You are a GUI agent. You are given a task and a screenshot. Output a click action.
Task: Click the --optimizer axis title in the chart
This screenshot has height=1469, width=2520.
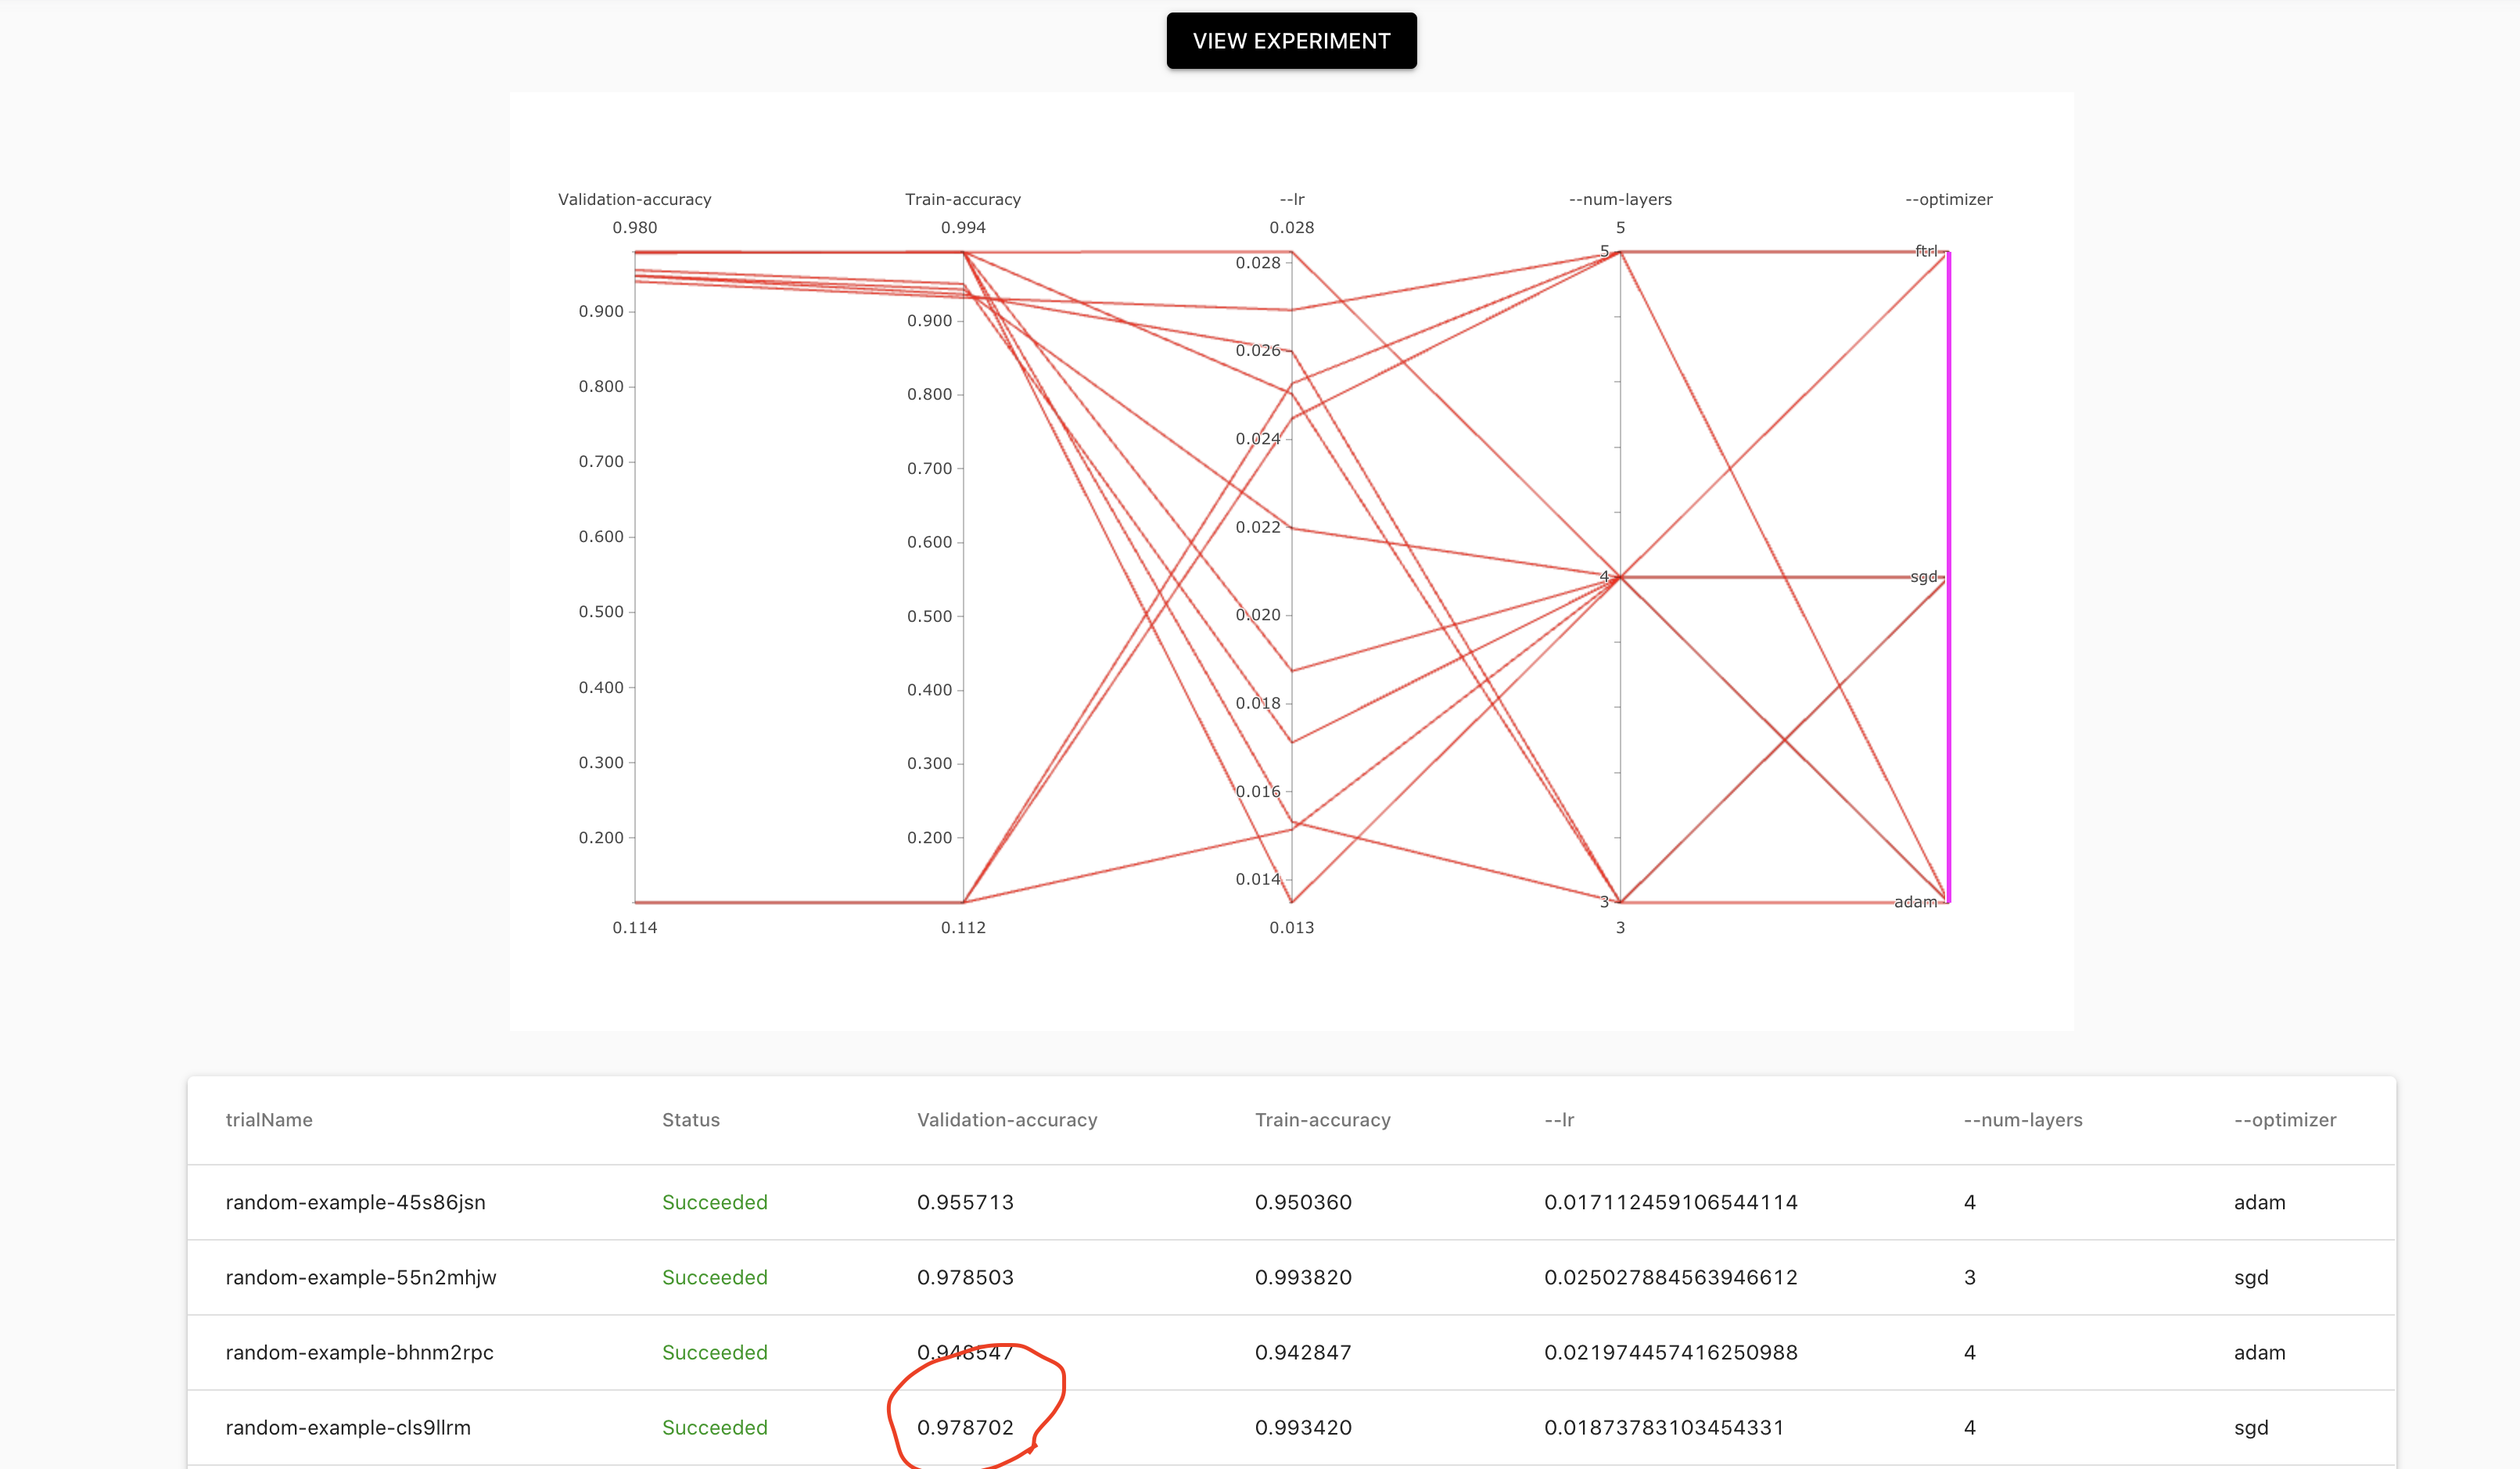pyautogui.click(x=1948, y=199)
